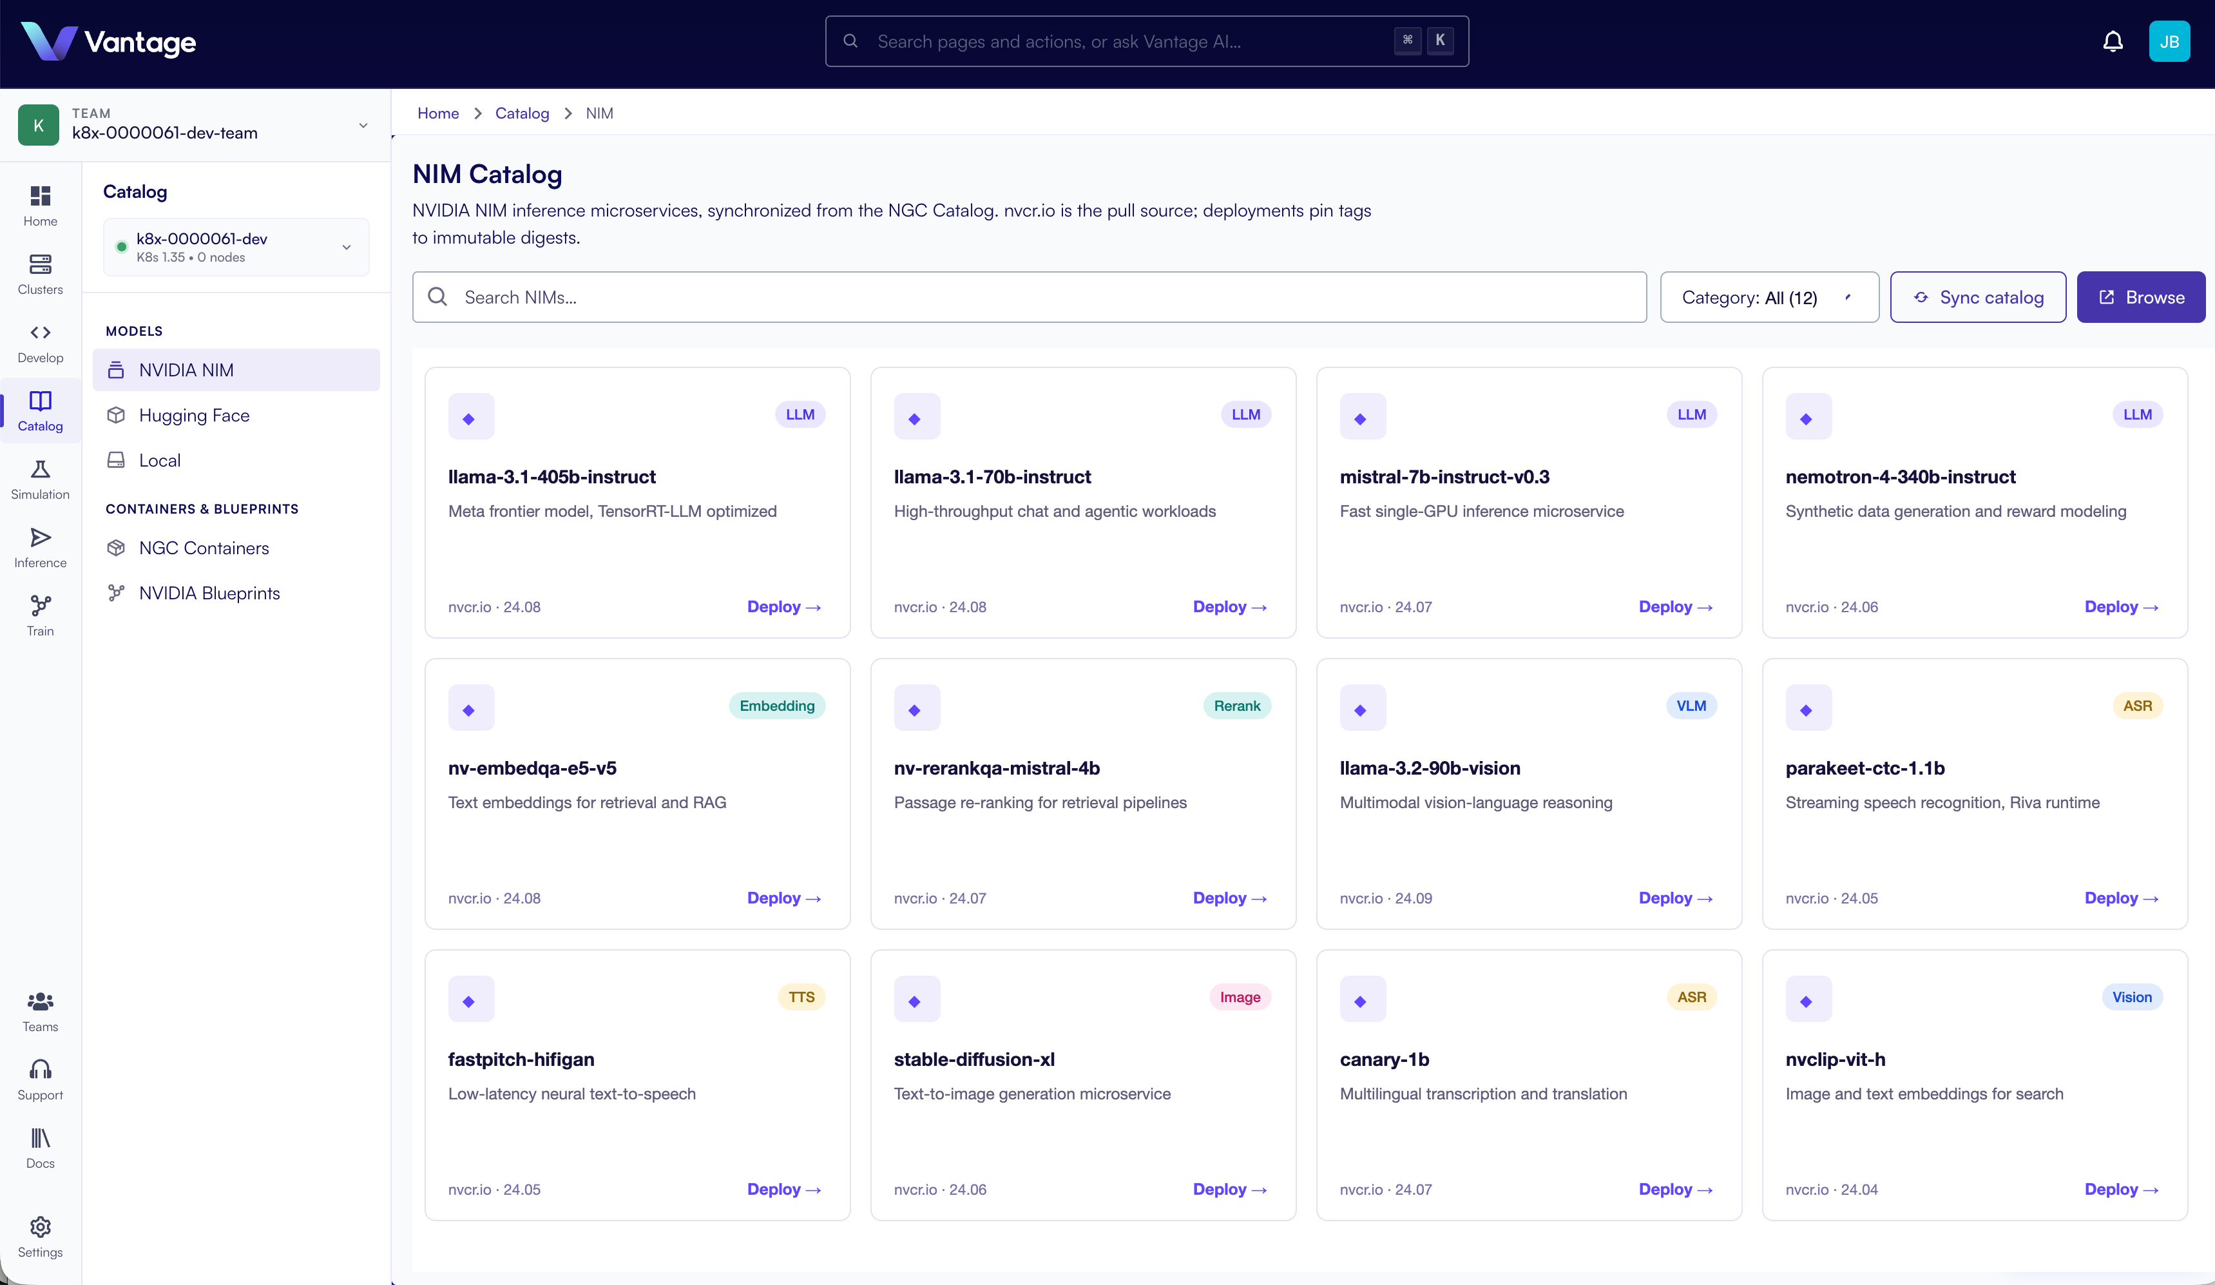The height and width of the screenshot is (1285, 2215).
Task: Click the Vantage logo
Action: [x=108, y=41]
